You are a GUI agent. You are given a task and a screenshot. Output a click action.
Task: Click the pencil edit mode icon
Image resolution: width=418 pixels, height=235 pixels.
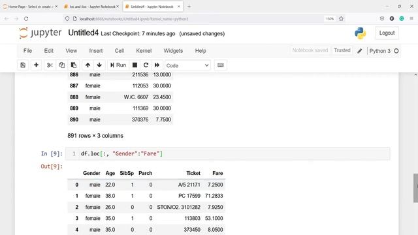tap(360, 51)
